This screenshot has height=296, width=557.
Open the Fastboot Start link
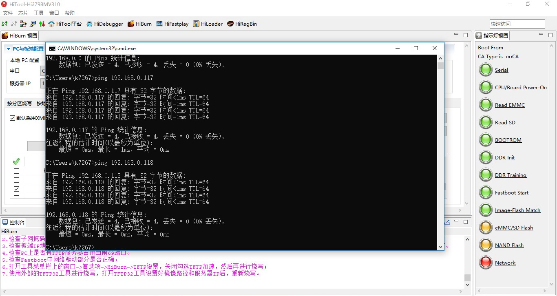512,193
